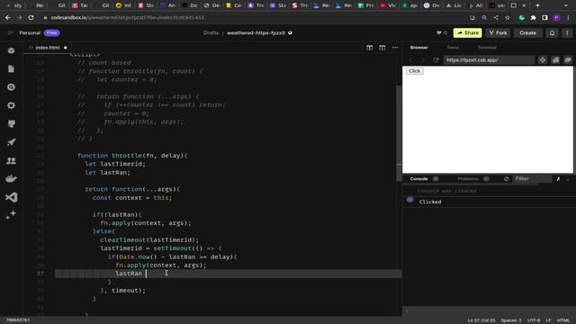Open the VS Code icon in sidebar
This screenshot has width=576, height=324.
11,197
